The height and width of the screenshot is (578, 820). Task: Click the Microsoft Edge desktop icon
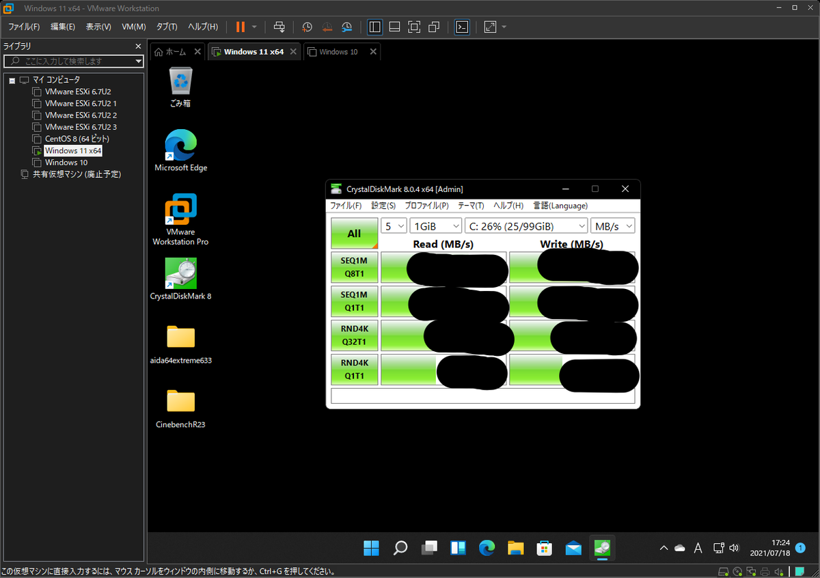pyautogui.click(x=180, y=150)
